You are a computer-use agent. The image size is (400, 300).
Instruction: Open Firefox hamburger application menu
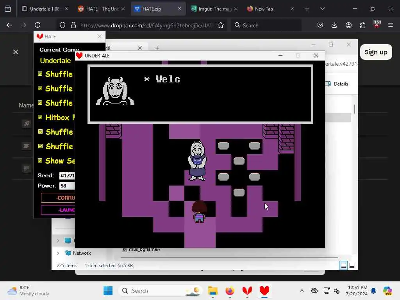coord(391,25)
